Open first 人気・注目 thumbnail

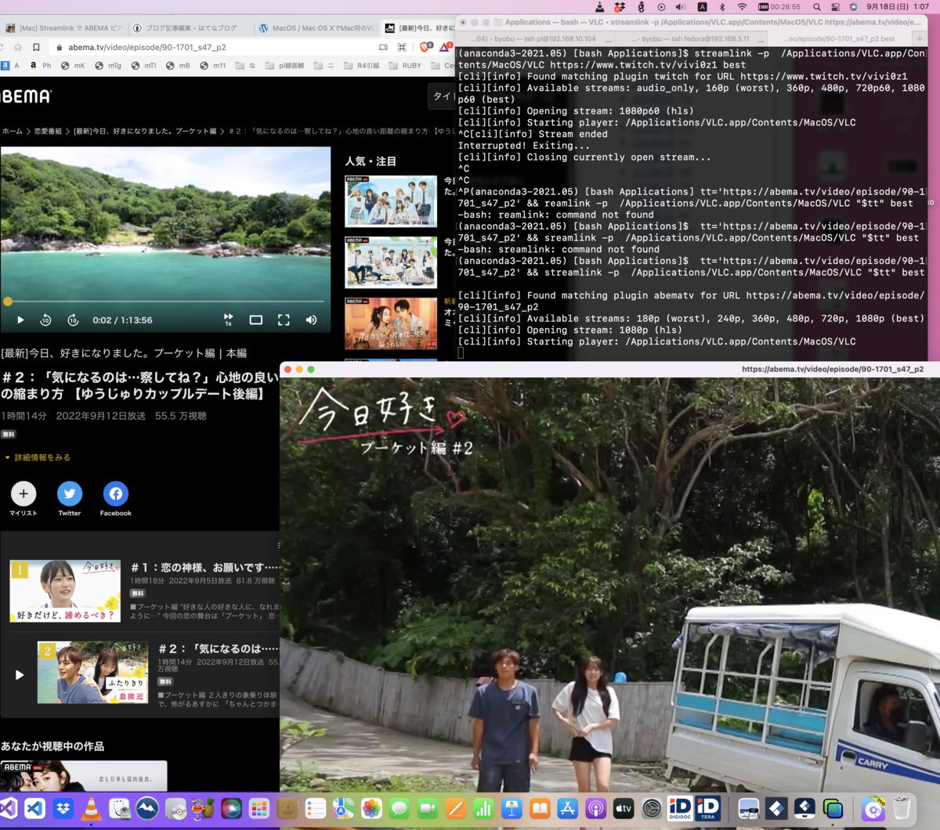point(391,201)
